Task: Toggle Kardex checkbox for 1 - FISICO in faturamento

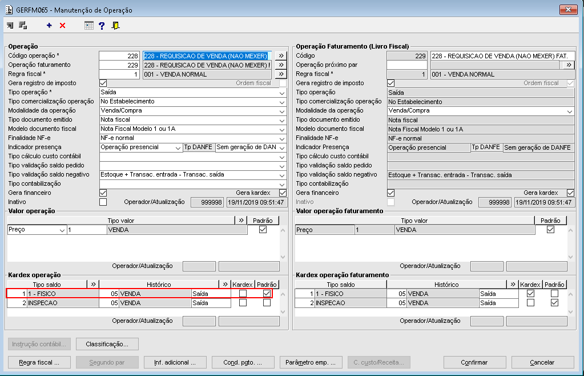Action: point(531,294)
